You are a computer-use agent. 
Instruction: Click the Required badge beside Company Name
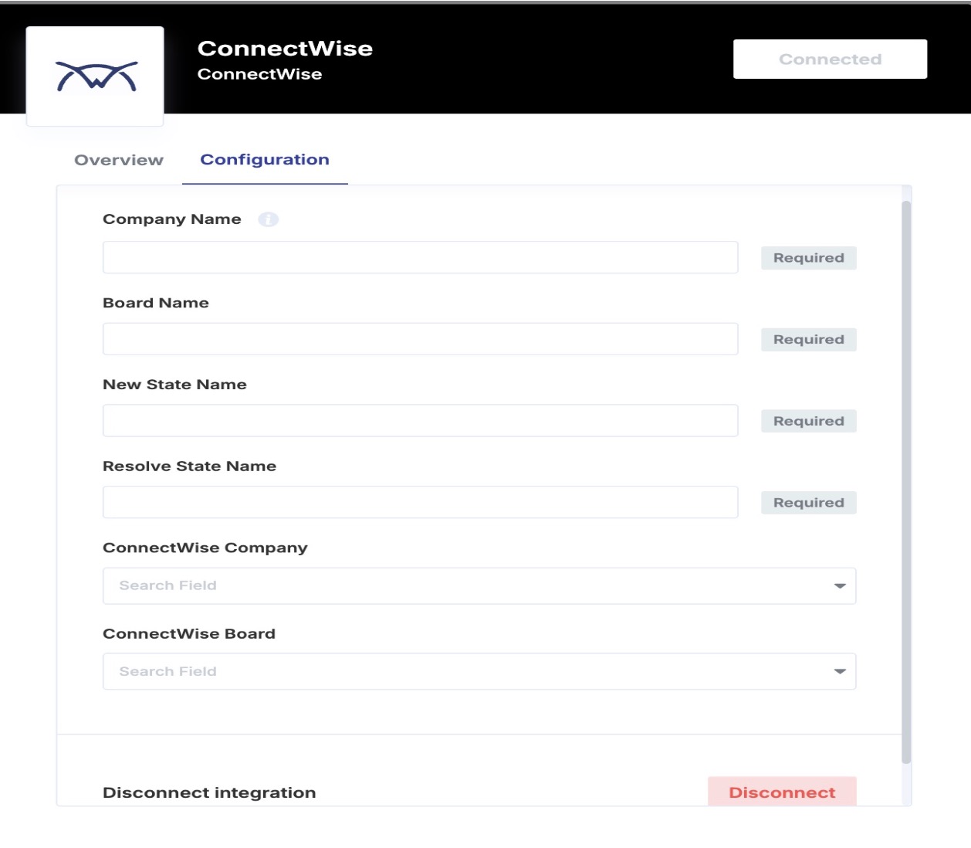click(808, 257)
